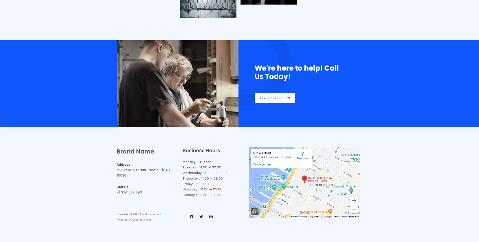Click the Gershwin Theater map marker
This screenshot has width=479, height=242.
tap(351, 191)
